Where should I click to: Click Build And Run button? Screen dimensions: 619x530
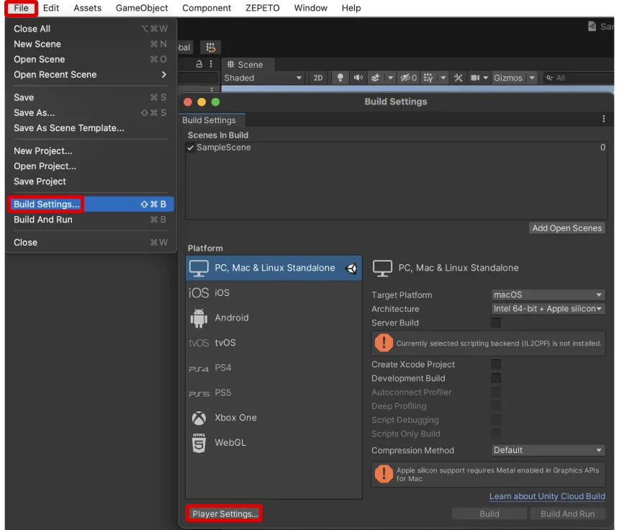(x=567, y=514)
